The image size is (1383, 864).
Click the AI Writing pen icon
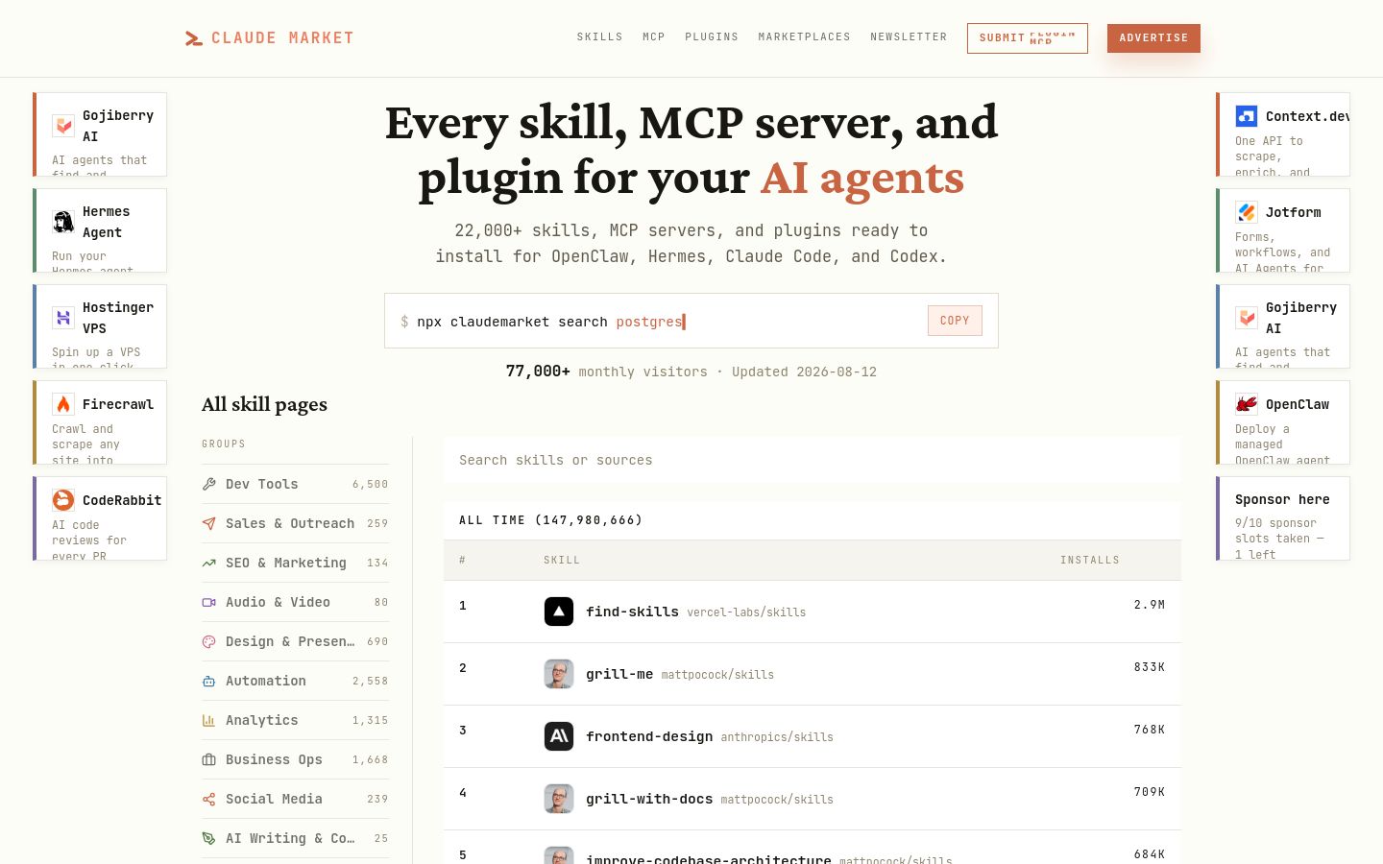[x=208, y=838]
